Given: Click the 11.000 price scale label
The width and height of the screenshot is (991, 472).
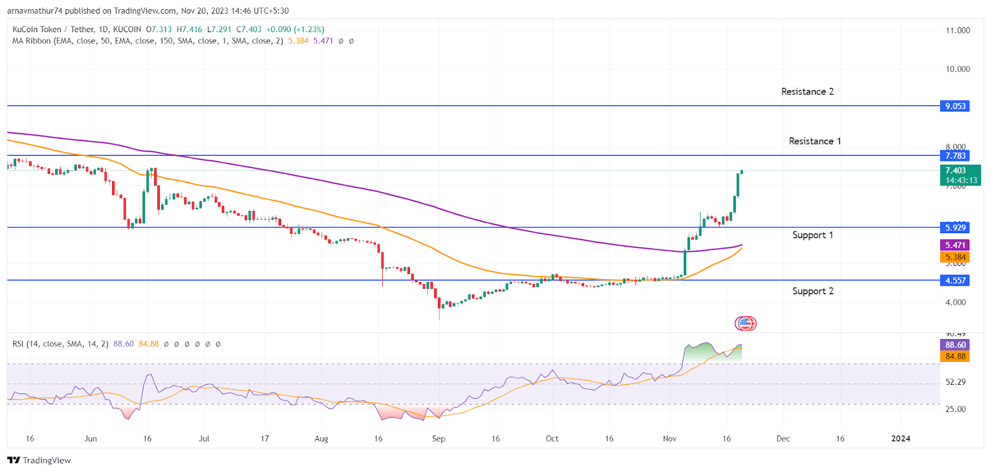Looking at the screenshot, I should [x=958, y=30].
